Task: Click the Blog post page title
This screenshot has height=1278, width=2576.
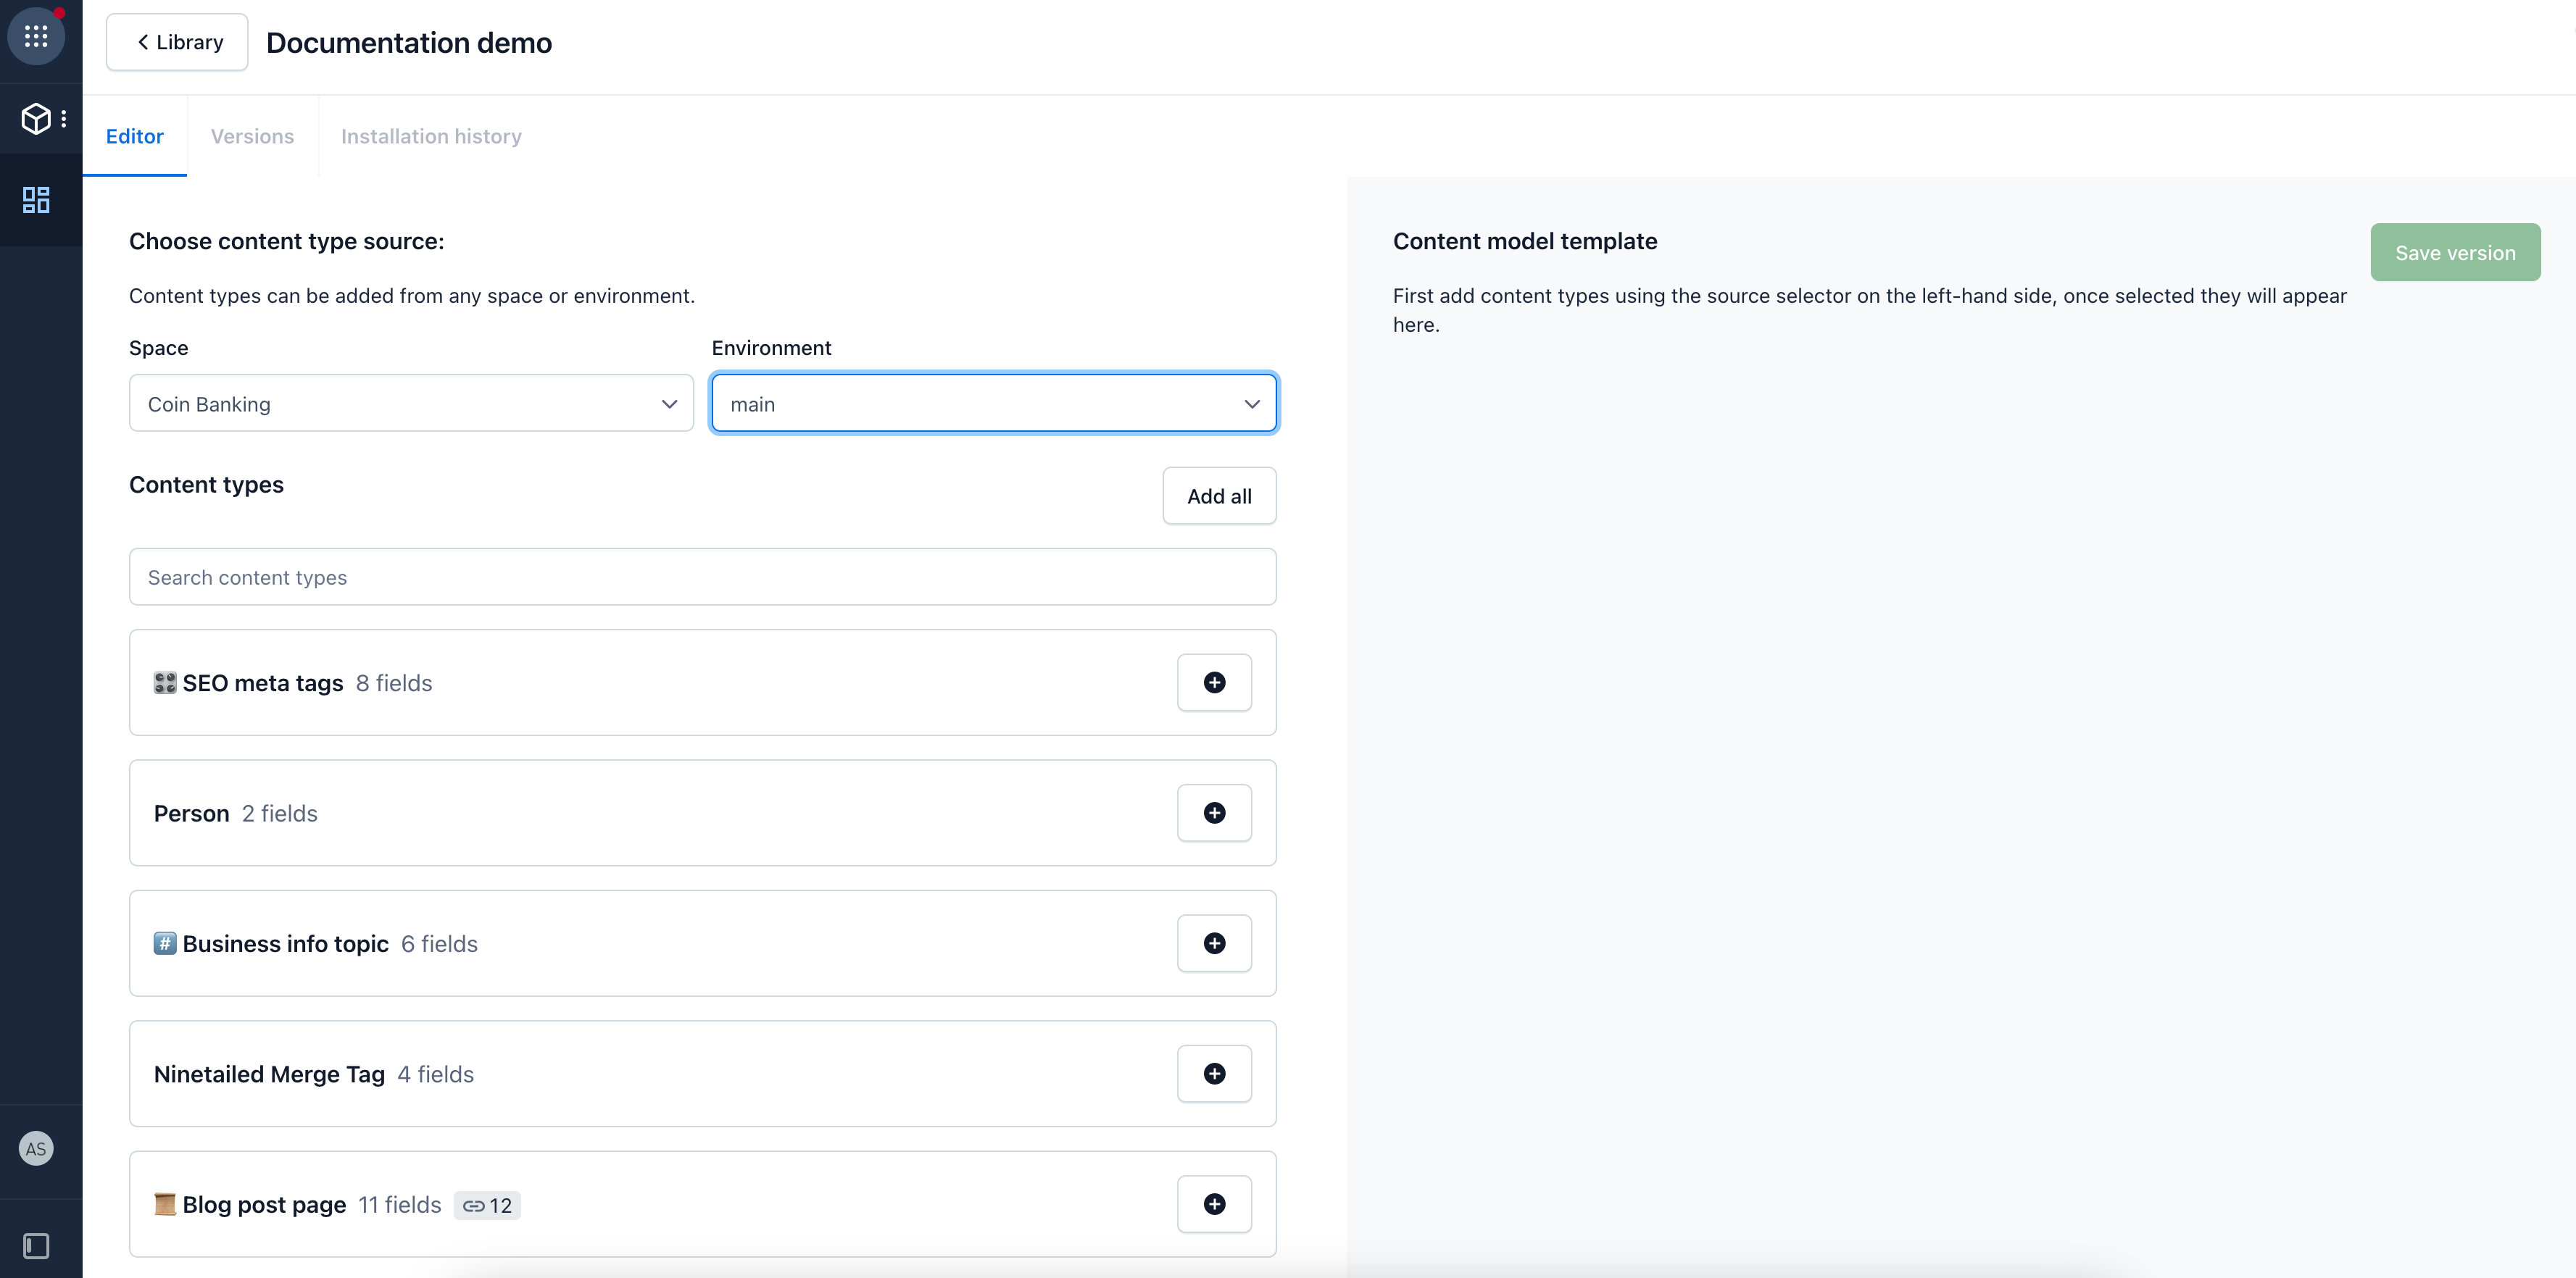Action: (264, 1205)
